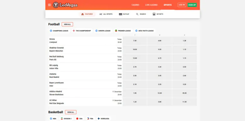Open the Shakhtar Donetsk vs Bayern München match
Screen dimensions: 245x121
tap(85, 49)
